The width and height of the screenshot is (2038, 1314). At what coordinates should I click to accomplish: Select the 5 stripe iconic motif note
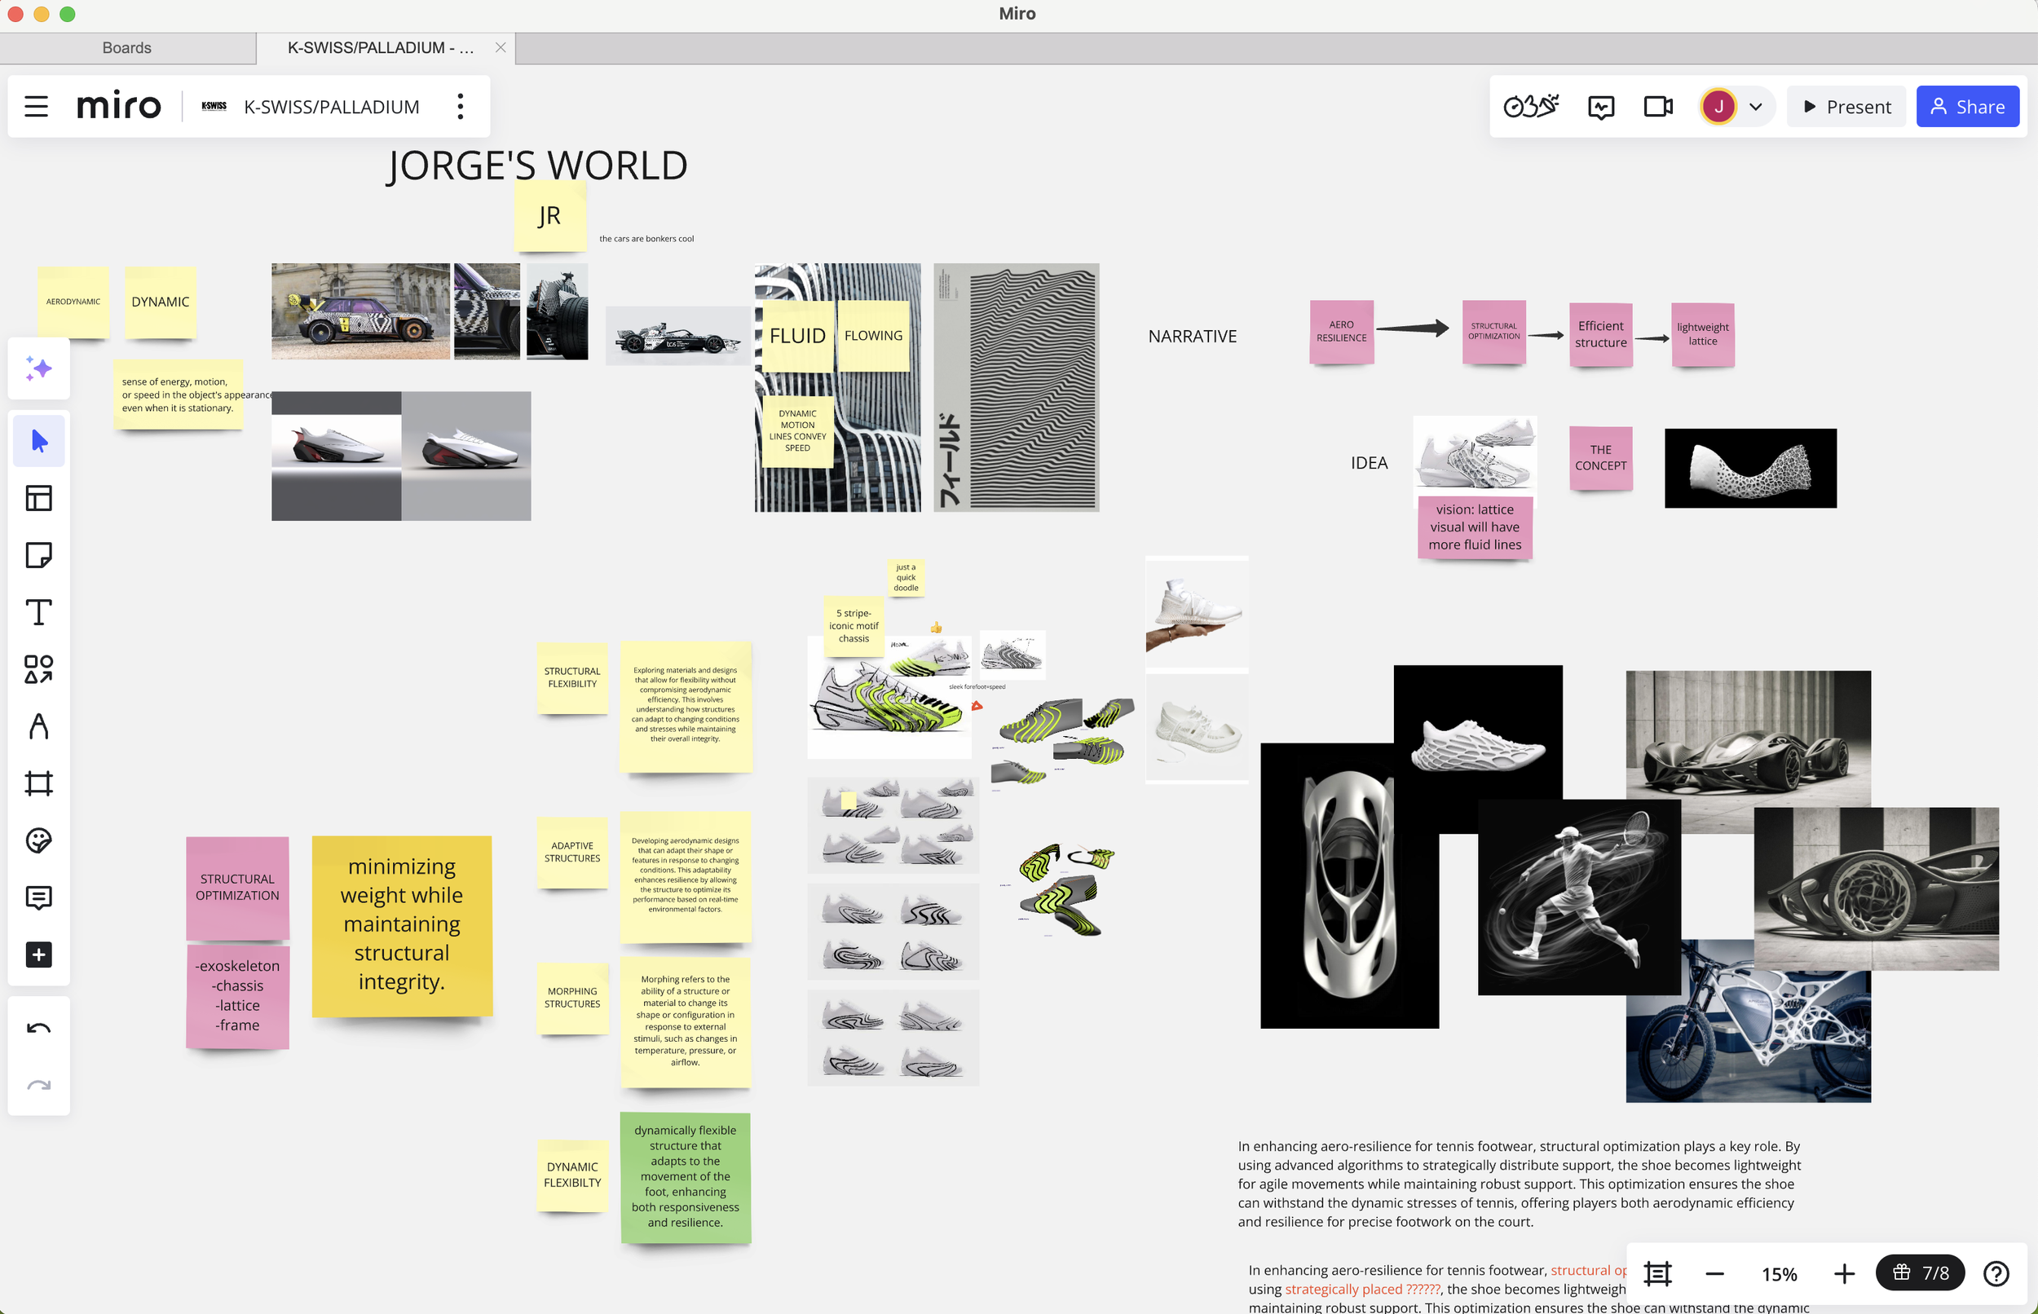pyautogui.click(x=854, y=626)
